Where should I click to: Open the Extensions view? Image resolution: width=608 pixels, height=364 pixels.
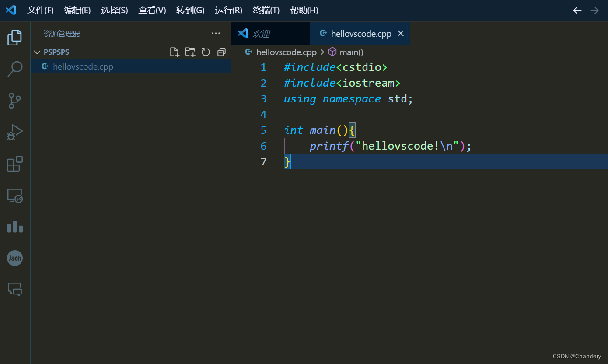point(15,164)
